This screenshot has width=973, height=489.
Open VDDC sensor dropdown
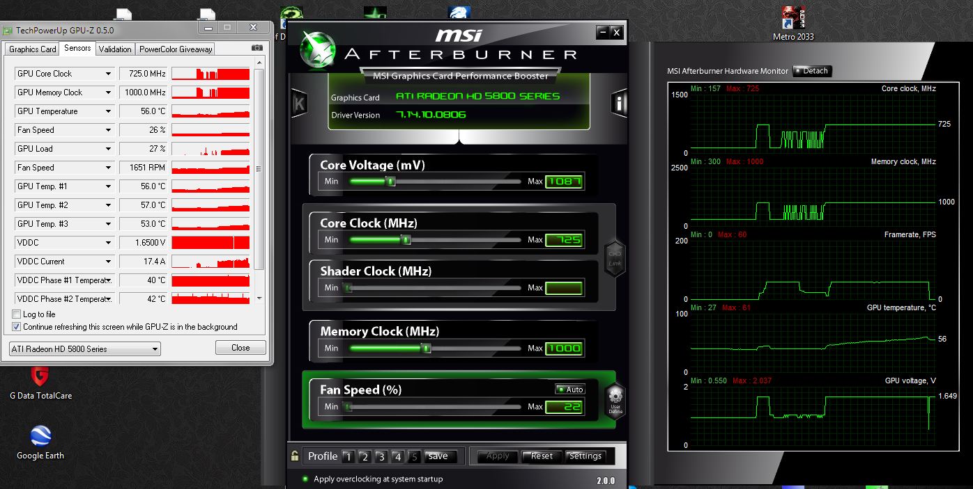tap(109, 243)
